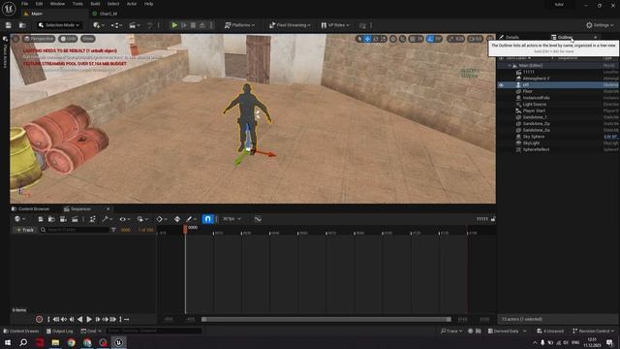Select the SphereReflect actor in Outliner

(558, 149)
